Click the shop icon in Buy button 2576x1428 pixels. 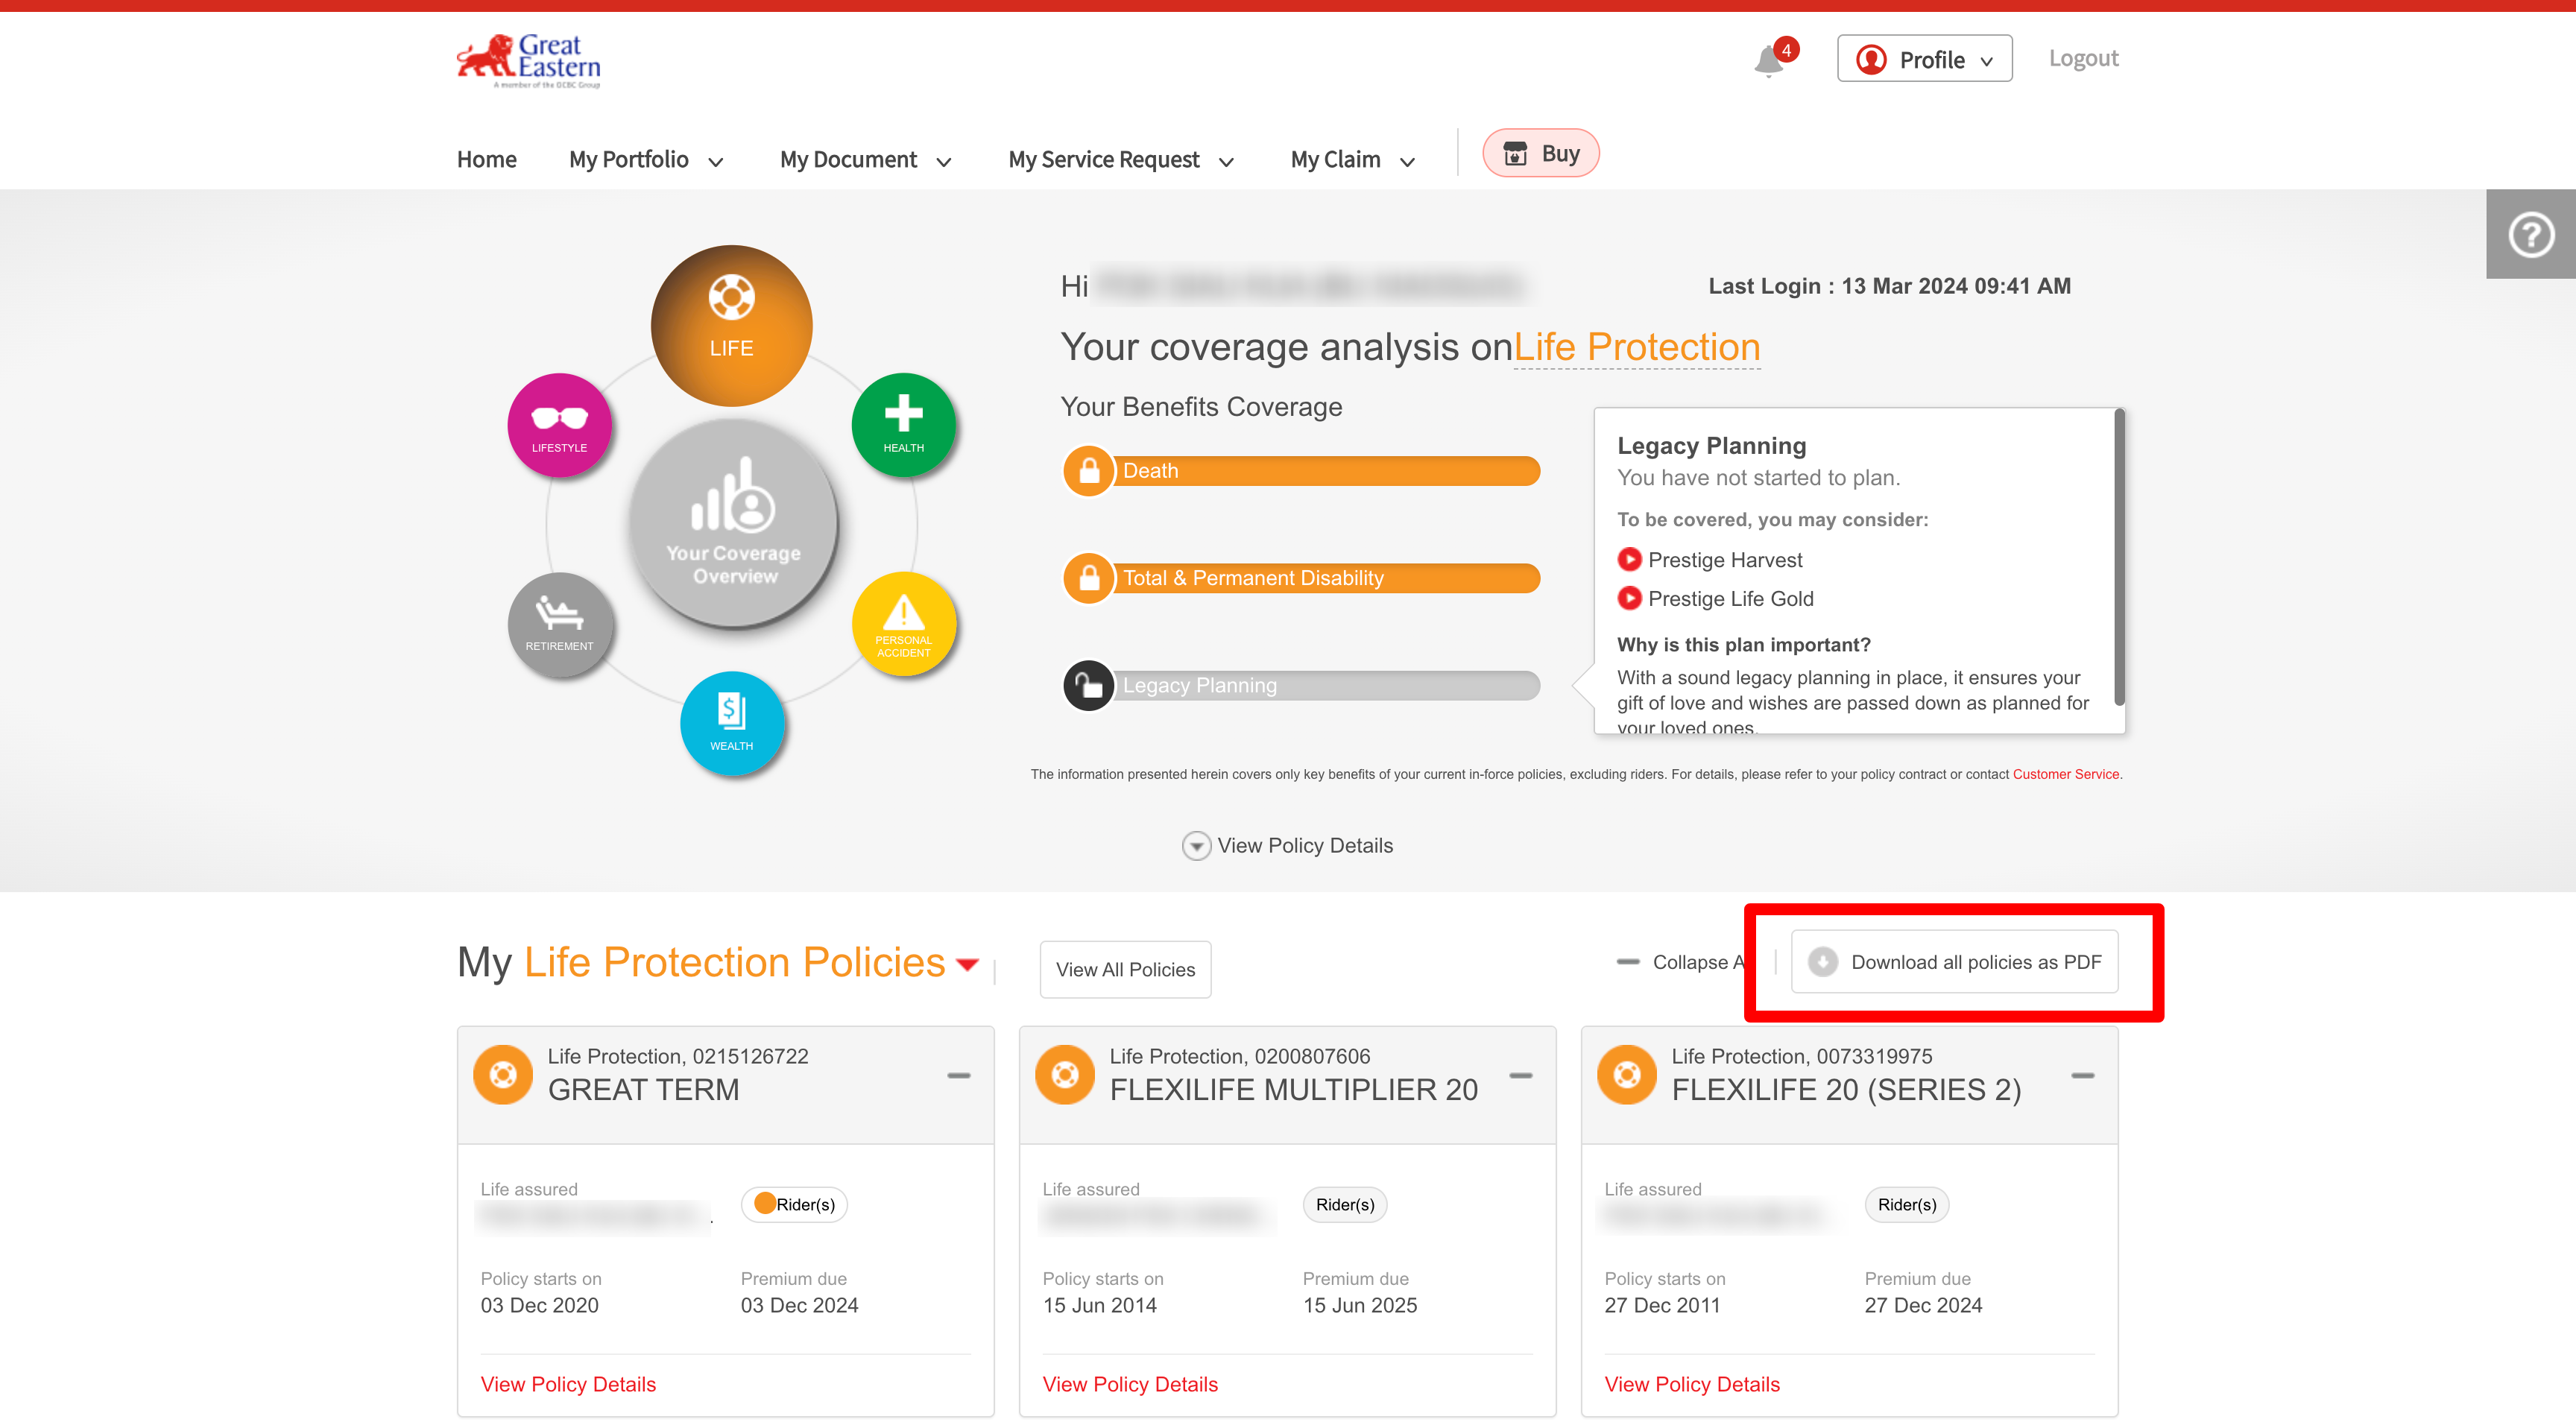1515,153
